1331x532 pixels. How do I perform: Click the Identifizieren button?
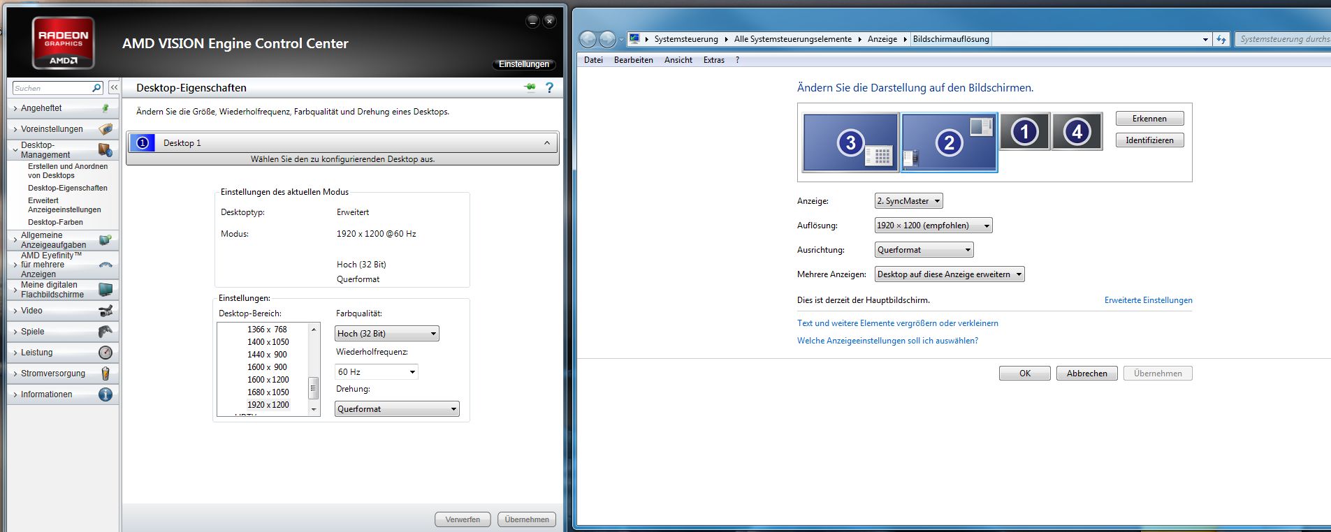tap(1149, 140)
